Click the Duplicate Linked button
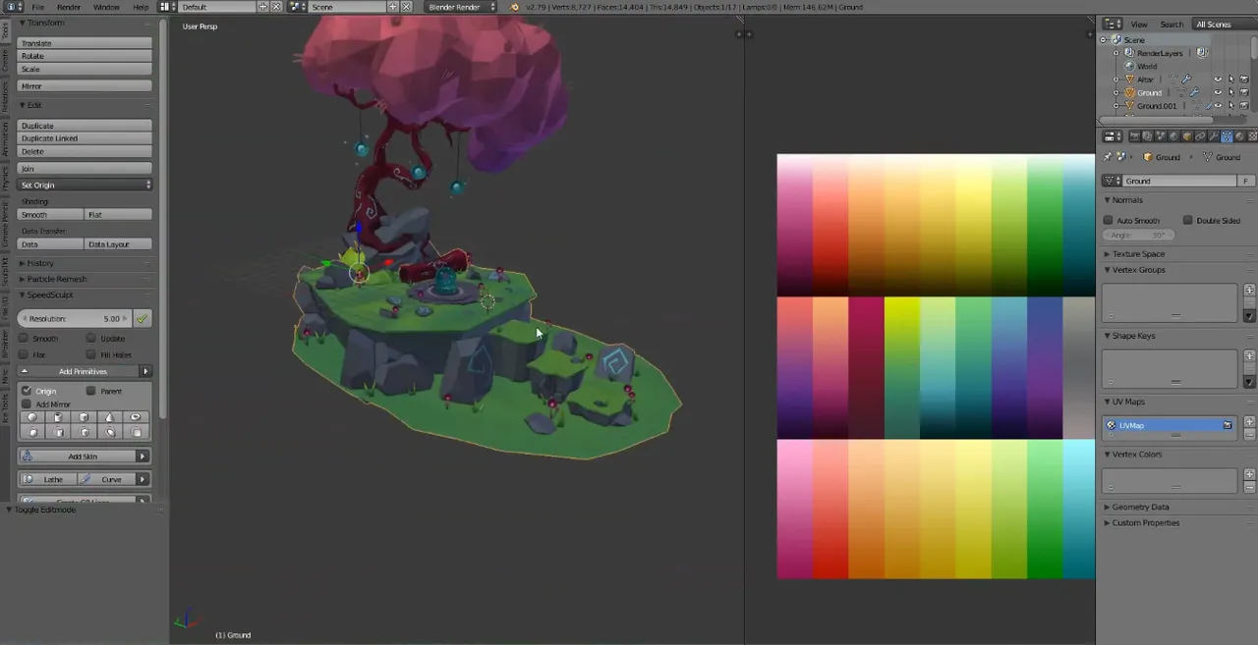Screen dimensions: 1258x645 [85, 138]
